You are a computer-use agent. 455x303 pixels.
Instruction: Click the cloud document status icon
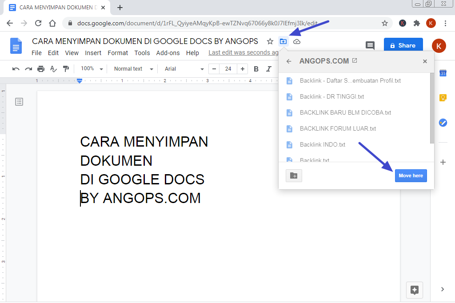297,41
